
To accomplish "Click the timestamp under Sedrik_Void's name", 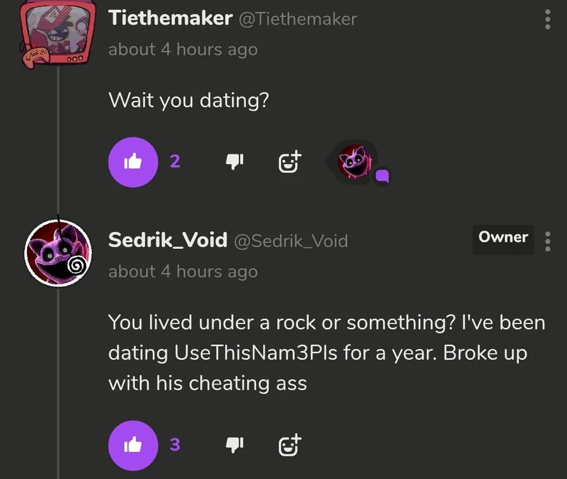I will point(183,272).
